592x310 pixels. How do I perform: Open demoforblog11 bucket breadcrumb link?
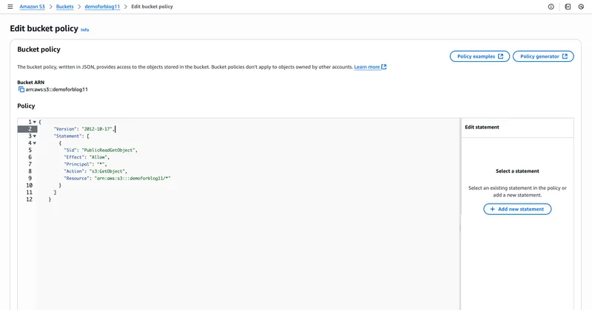pos(103,7)
